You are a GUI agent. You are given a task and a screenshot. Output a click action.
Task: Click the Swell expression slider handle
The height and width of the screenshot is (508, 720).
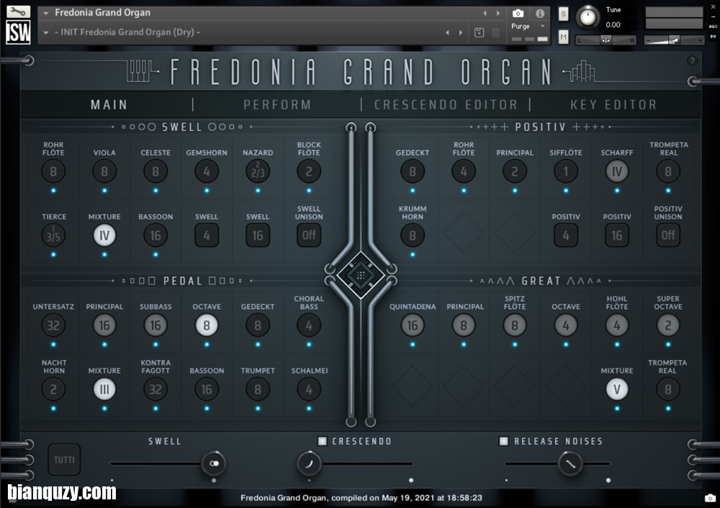(x=213, y=464)
